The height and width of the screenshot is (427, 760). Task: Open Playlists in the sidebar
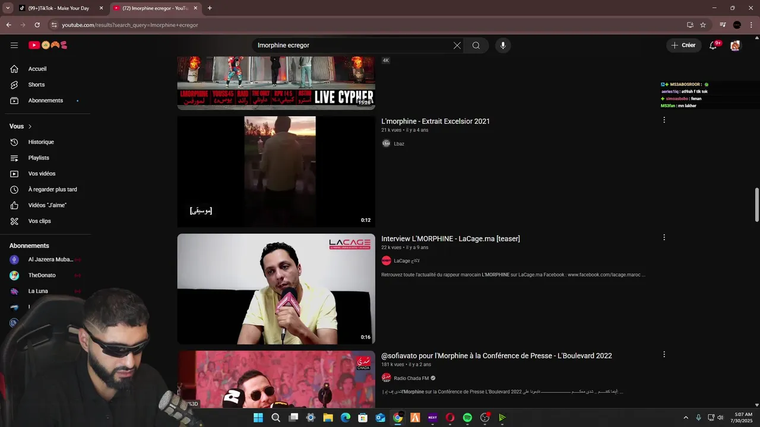click(45, 158)
